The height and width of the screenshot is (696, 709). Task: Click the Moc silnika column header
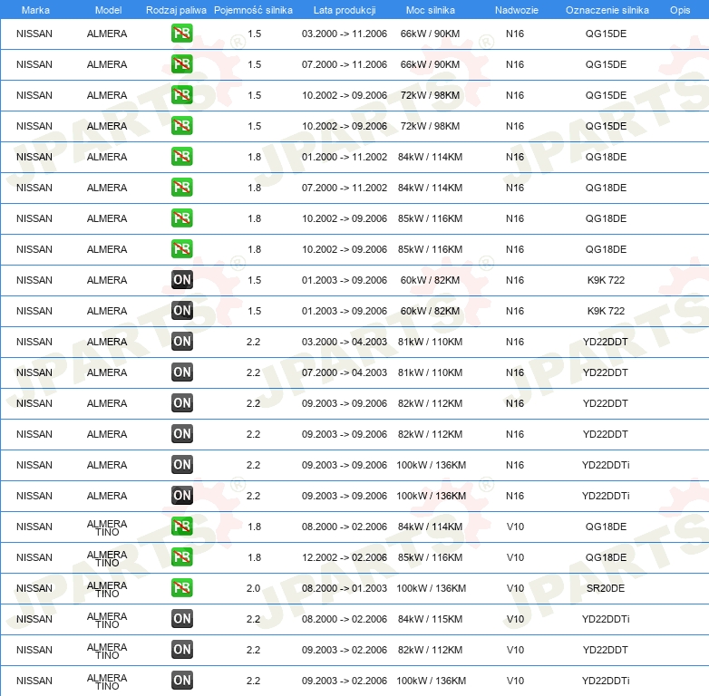coord(431,10)
